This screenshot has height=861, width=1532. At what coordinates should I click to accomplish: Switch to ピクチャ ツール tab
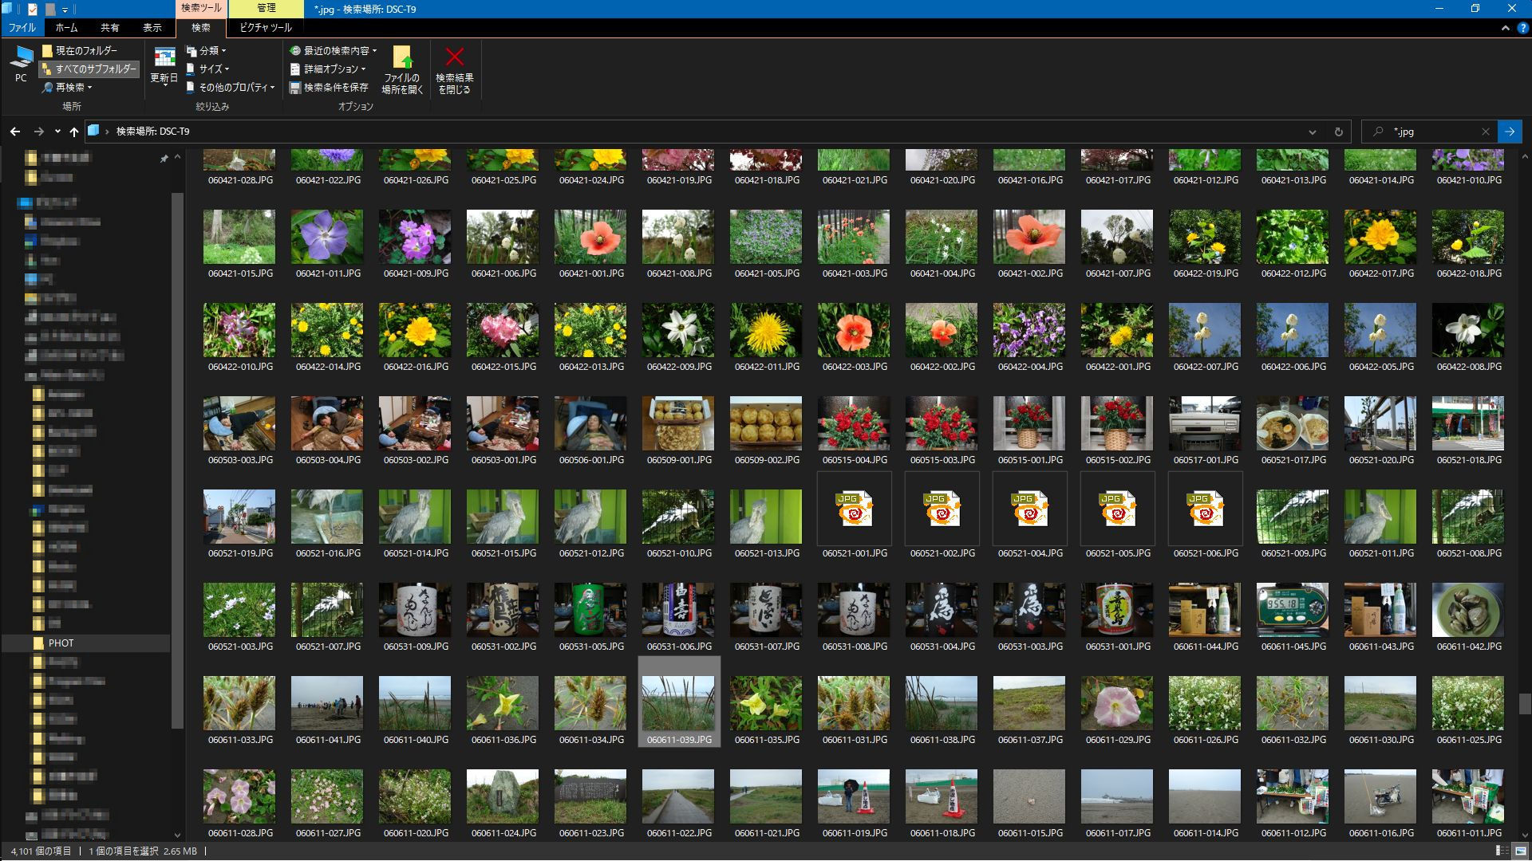pyautogui.click(x=266, y=27)
